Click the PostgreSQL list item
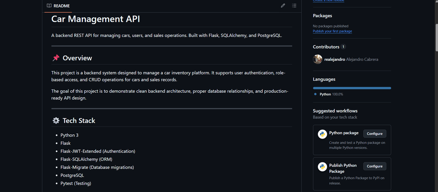 tap(72, 175)
